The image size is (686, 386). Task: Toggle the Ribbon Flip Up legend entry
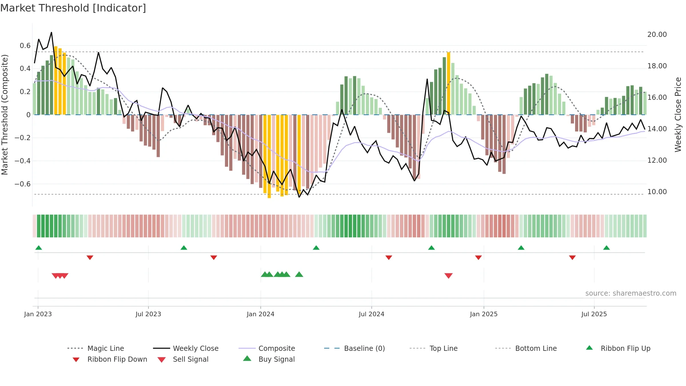click(x=618, y=348)
